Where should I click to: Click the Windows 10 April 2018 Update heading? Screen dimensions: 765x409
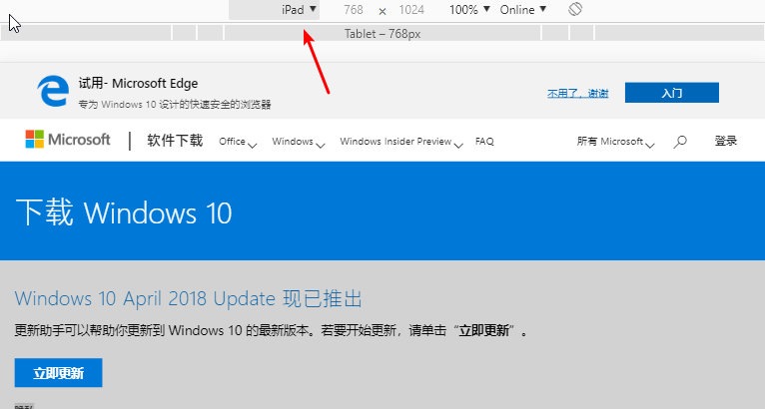(189, 299)
